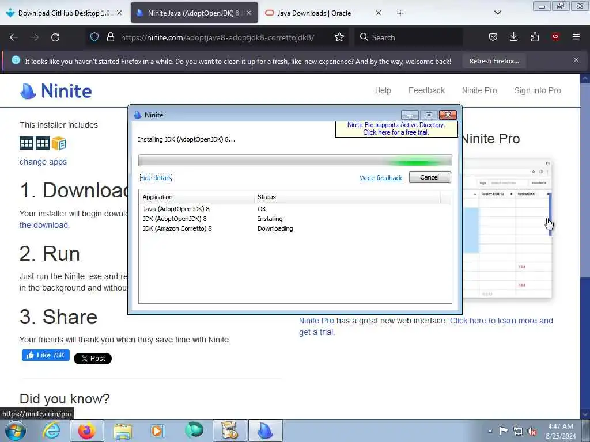Open the Pocket save icon in toolbar
590x442 pixels.
[x=493, y=37]
